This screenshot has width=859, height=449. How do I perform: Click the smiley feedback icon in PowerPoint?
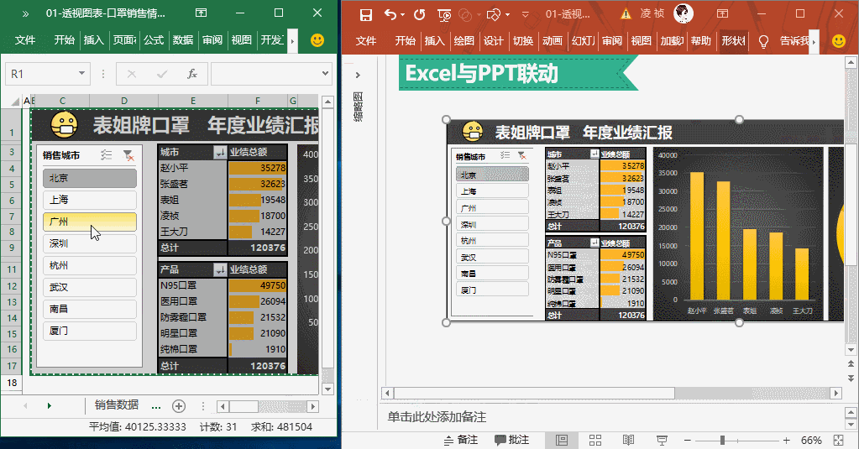tap(839, 41)
